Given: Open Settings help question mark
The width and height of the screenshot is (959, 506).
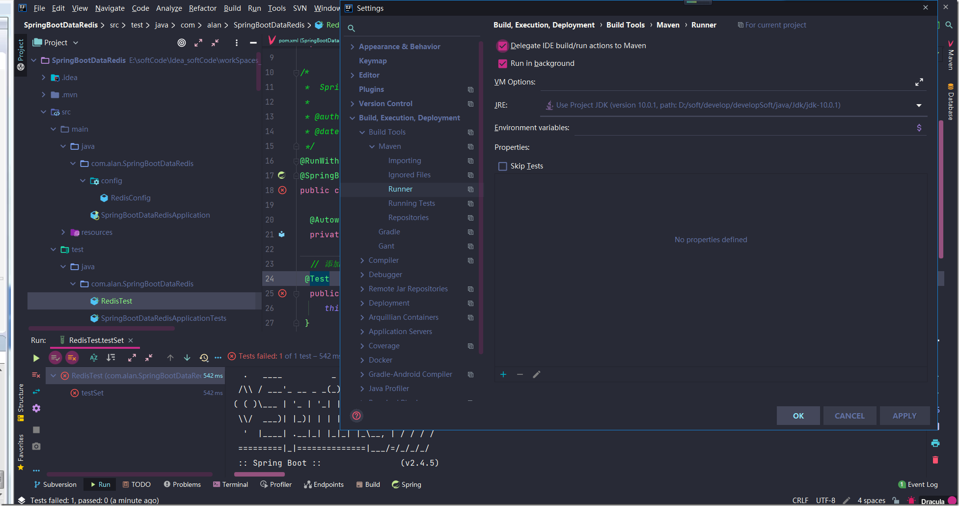Looking at the screenshot, I should click(x=356, y=416).
